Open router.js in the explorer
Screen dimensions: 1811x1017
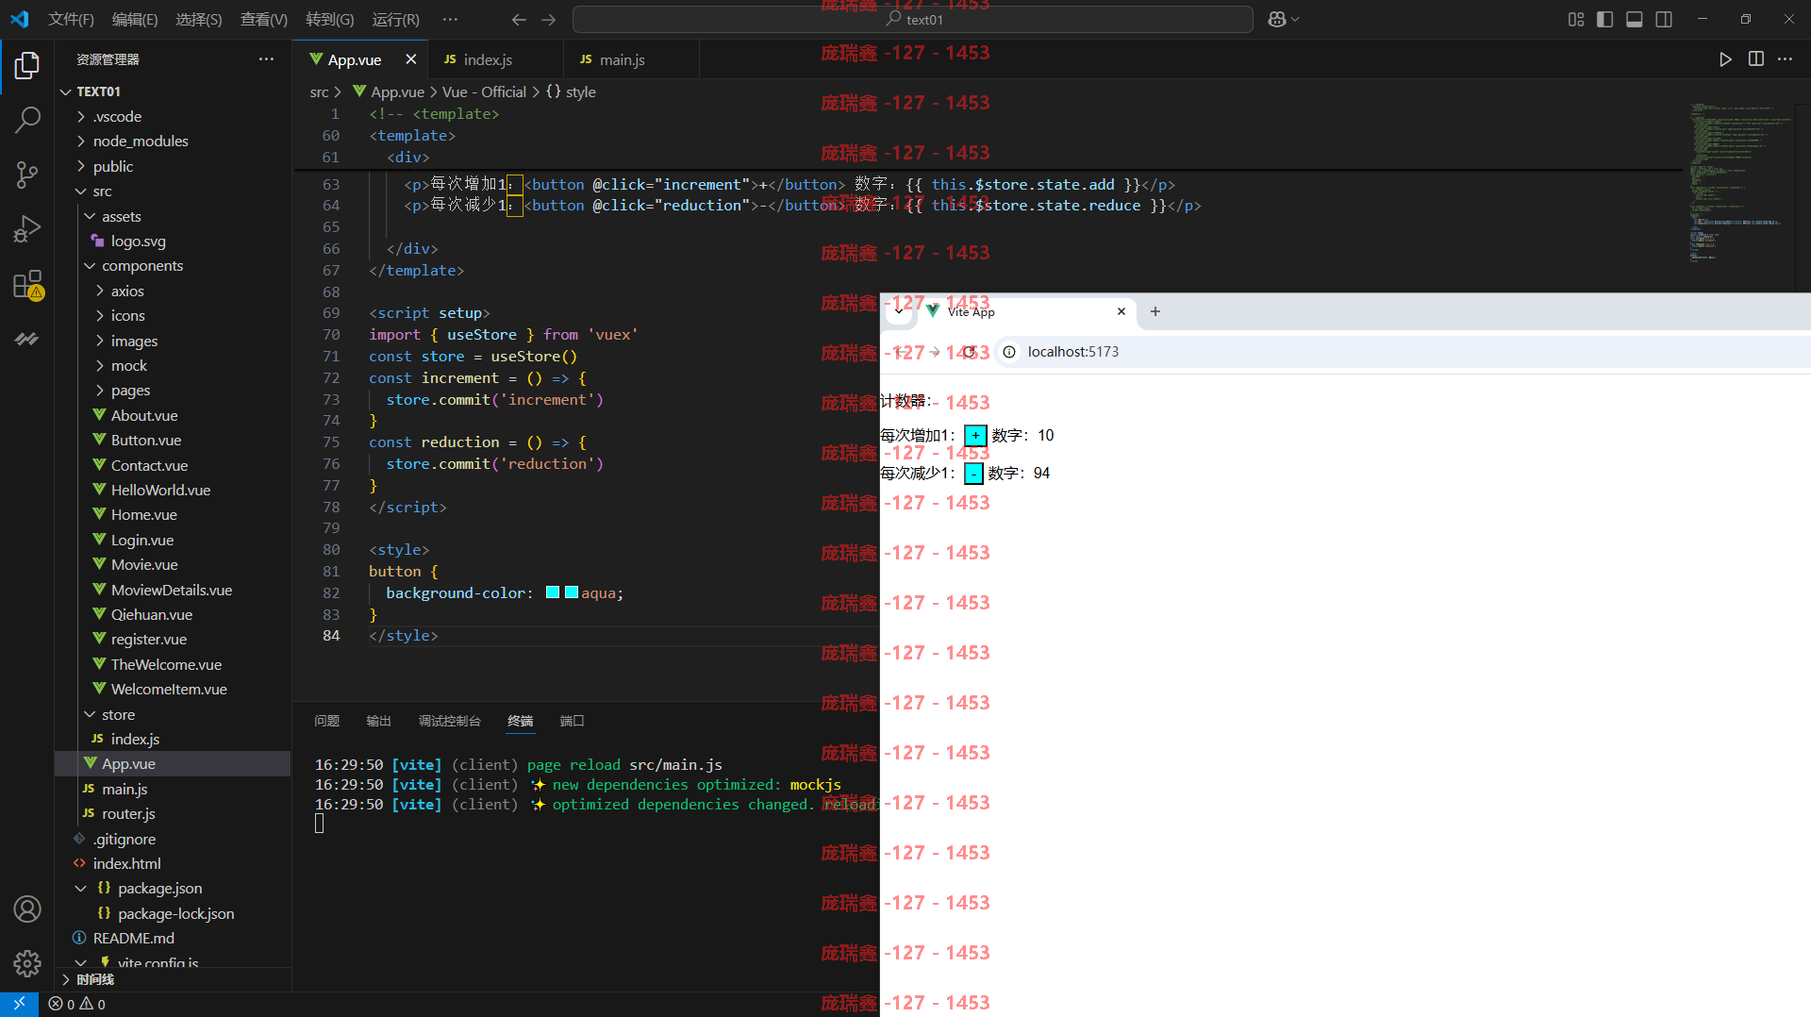coord(128,813)
